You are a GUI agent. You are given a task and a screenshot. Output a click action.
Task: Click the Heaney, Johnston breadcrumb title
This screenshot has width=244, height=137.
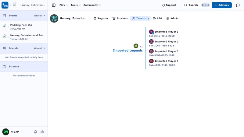32,5
